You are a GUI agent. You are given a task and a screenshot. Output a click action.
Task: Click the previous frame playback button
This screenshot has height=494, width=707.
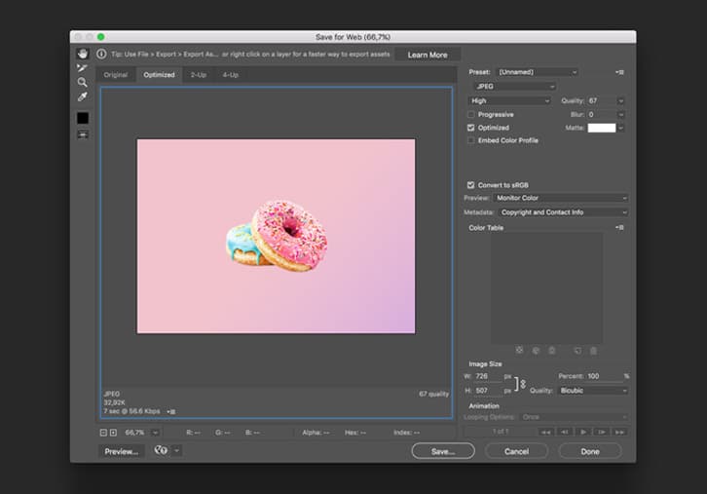(x=564, y=433)
